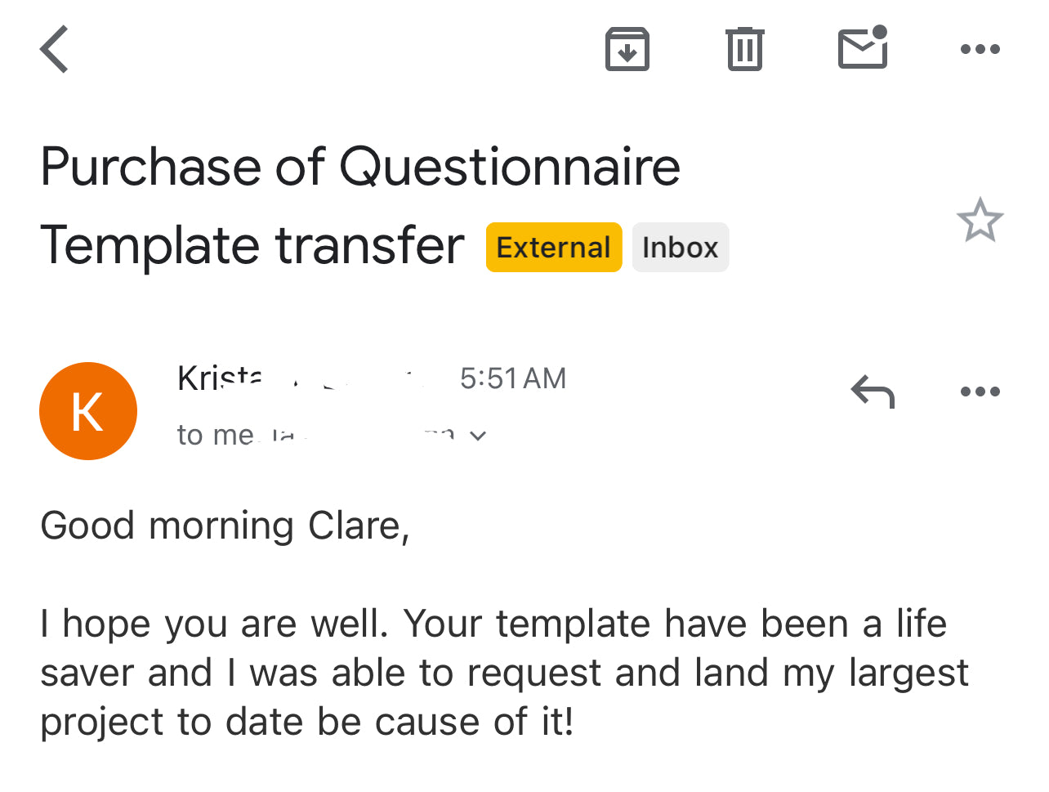Select the External label tag
The image size is (1049, 792).
[x=554, y=247]
